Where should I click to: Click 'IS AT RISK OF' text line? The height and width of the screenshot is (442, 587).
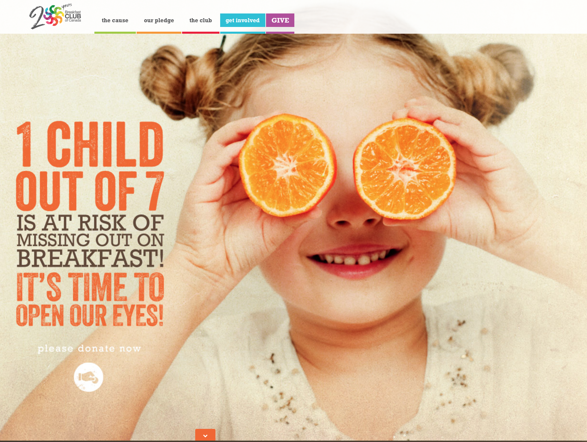click(90, 223)
